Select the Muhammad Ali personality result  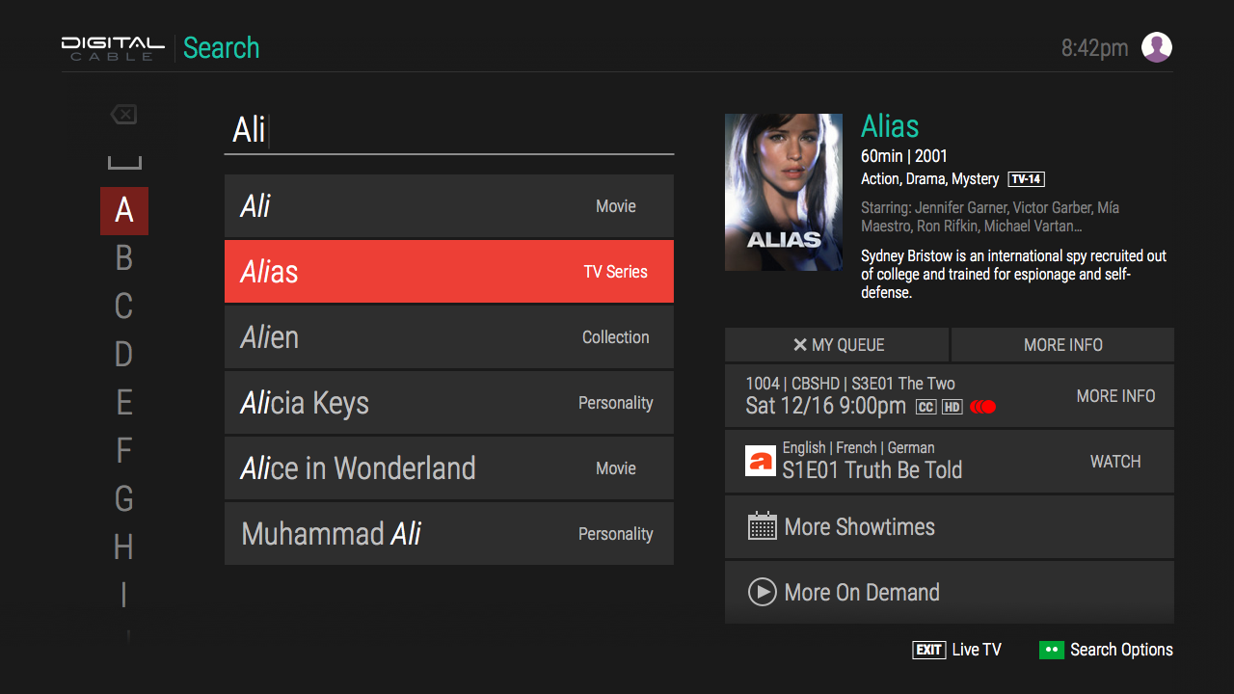[448, 534]
